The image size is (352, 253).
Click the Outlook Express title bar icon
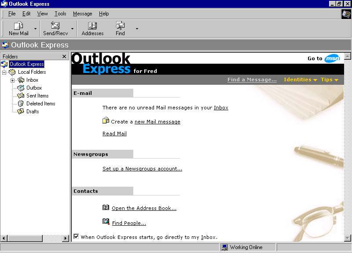[x=4, y=4]
